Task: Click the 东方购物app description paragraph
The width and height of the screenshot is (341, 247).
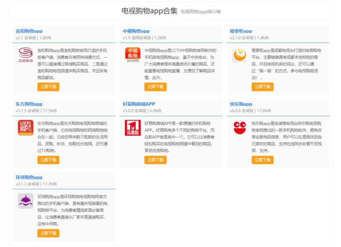Action: click(72, 137)
